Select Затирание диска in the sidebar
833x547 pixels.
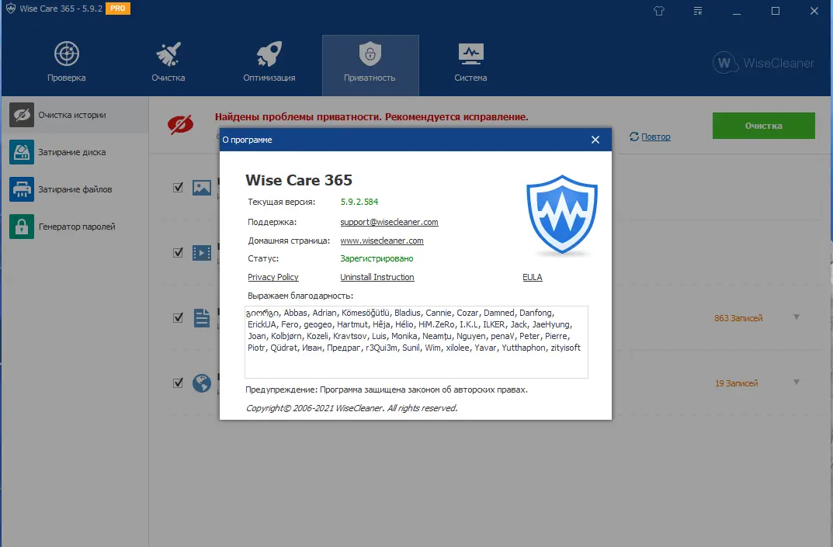click(x=75, y=152)
